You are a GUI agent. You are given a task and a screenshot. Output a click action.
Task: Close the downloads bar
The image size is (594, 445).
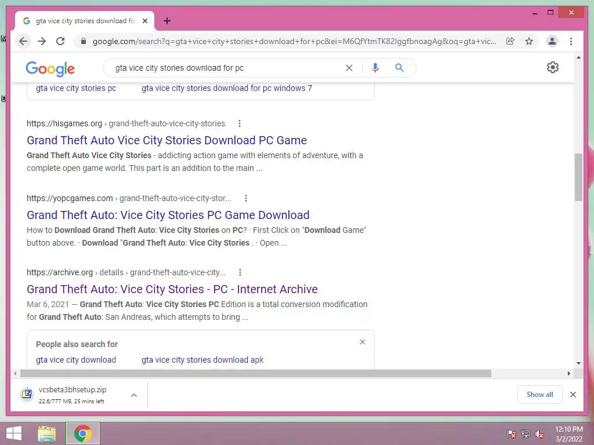[x=573, y=395]
